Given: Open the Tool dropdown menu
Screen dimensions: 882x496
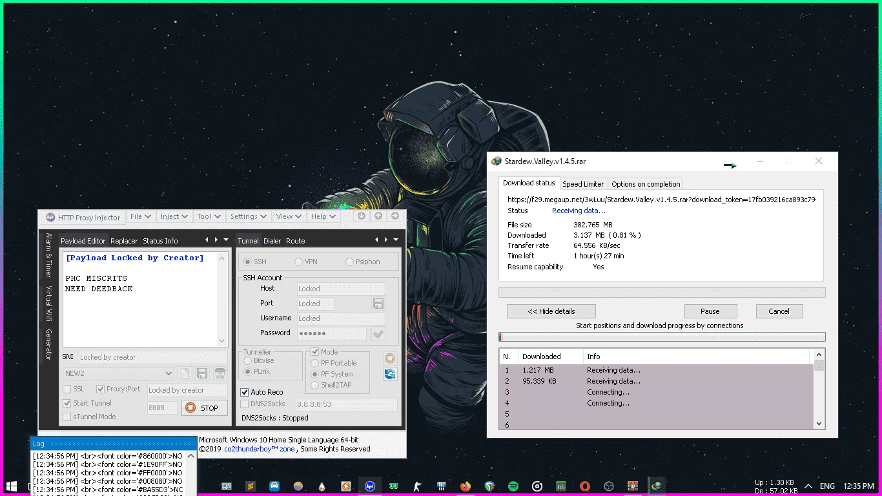Looking at the screenshot, I should click(209, 217).
